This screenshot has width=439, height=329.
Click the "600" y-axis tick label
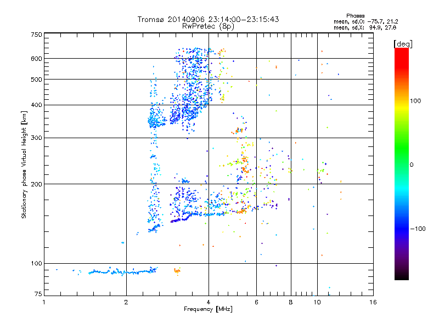36,59
